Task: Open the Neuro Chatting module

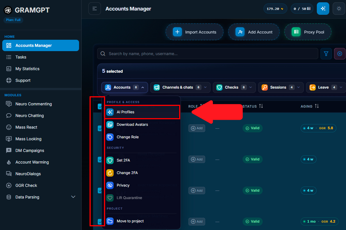Action: click(41, 116)
